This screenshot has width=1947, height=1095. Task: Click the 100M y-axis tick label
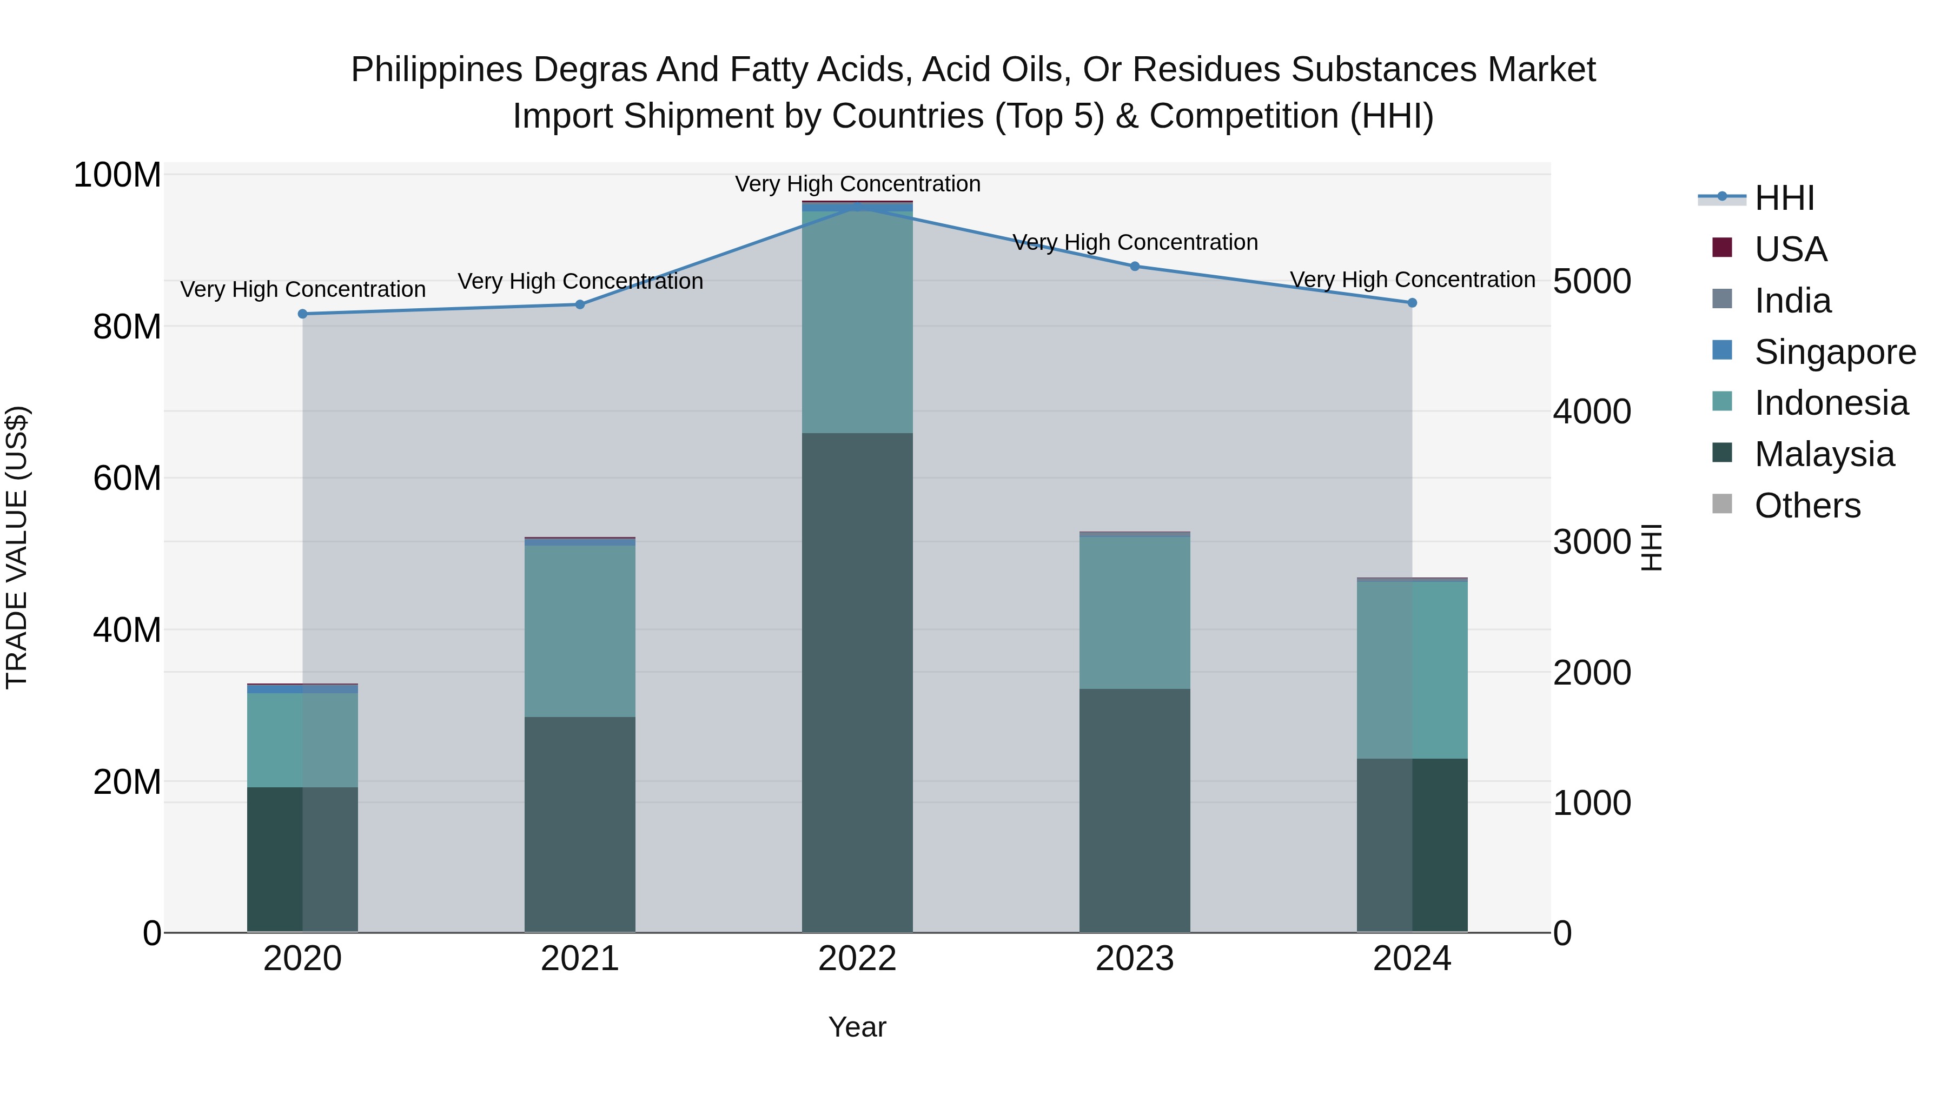[x=117, y=175]
